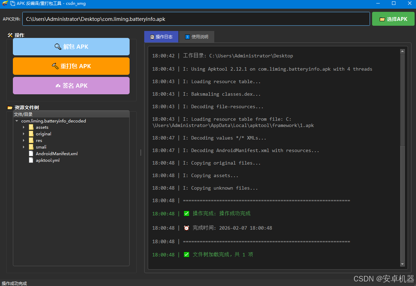
Task: Click the apktool.yml file icon
Action: pyautogui.click(x=31, y=160)
